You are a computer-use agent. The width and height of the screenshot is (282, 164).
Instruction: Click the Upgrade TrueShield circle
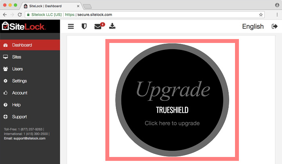(172, 100)
